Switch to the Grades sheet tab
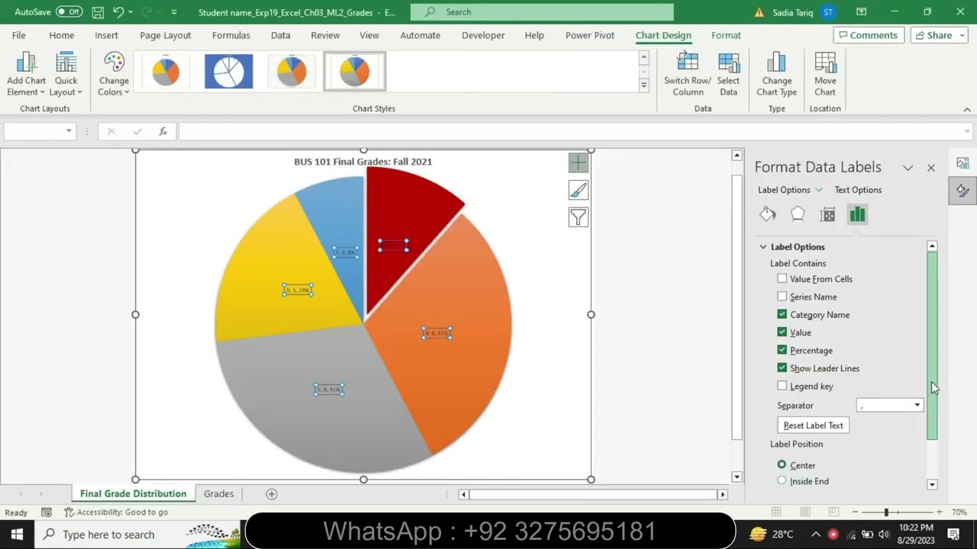This screenshot has height=549, width=977. tap(218, 494)
